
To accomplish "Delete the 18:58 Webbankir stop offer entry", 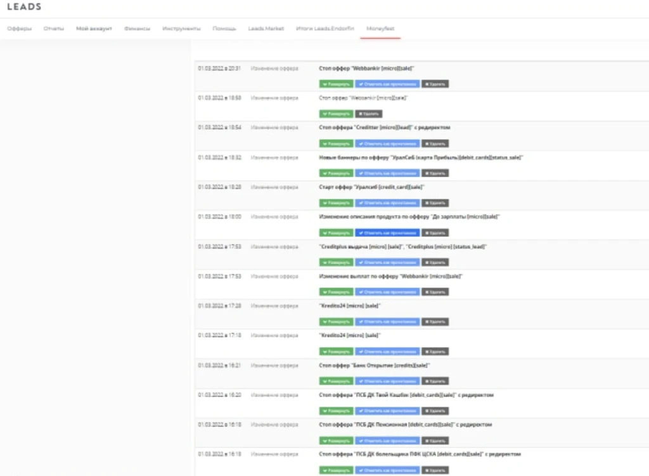I will (369, 114).
